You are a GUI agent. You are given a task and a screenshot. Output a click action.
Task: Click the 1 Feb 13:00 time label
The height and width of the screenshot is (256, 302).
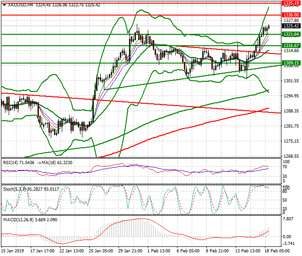coord(159,251)
